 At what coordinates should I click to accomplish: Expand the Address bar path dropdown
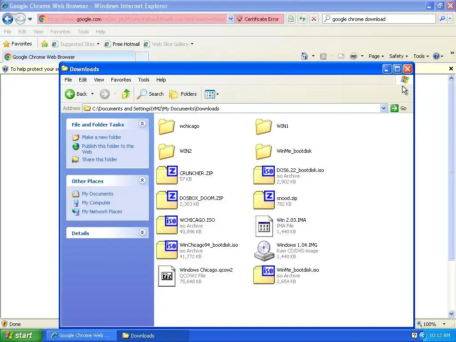(x=383, y=108)
